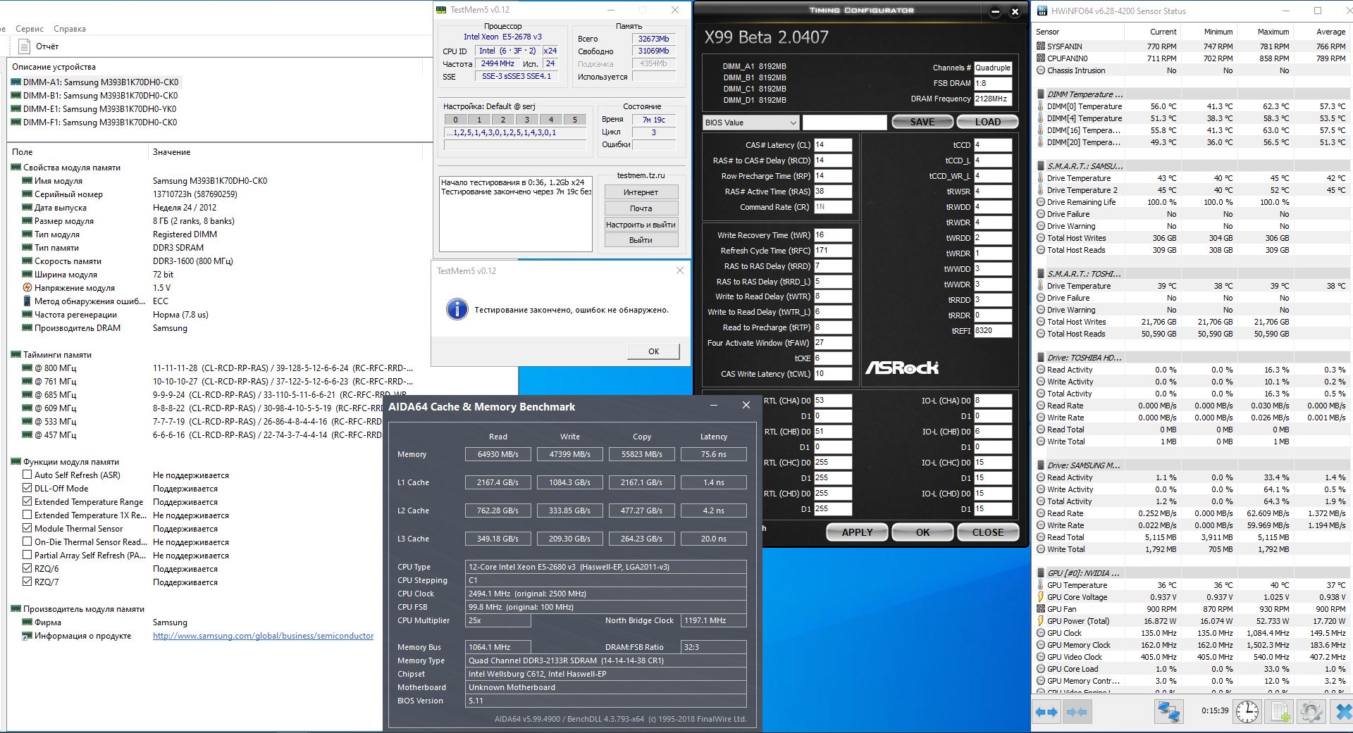Screen dimensions: 1353x733
Task: Click the Поле column header
Action: pos(78,152)
